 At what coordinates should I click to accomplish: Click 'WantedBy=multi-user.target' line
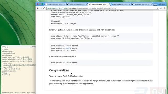tap(64, 23)
